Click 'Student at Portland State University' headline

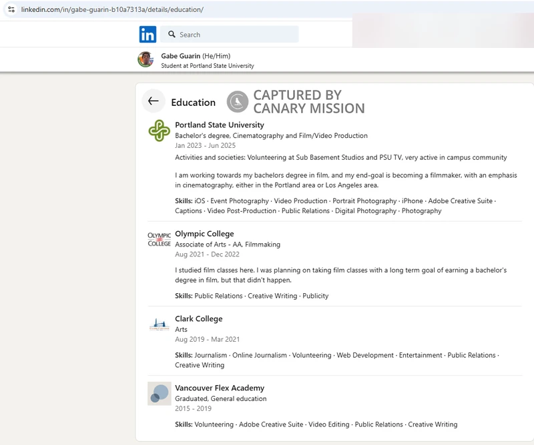point(208,65)
